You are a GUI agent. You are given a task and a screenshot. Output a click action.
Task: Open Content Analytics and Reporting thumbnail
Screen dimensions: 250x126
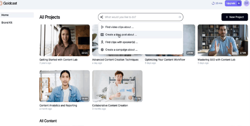click(64, 86)
